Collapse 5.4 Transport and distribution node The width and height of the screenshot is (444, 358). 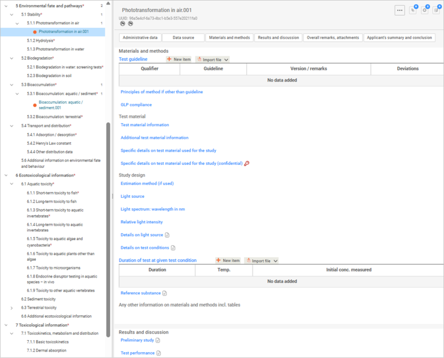coord(12,126)
